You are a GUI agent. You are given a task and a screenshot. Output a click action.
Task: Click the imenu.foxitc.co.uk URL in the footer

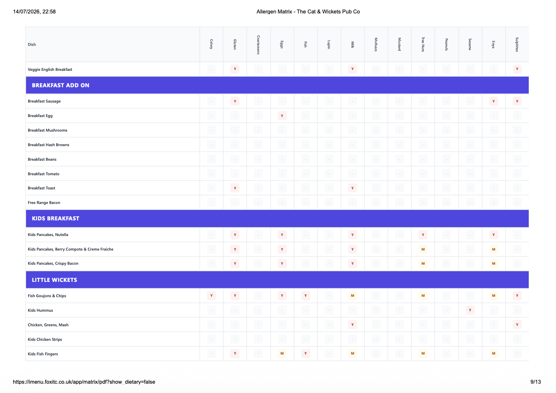(x=84, y=382)
